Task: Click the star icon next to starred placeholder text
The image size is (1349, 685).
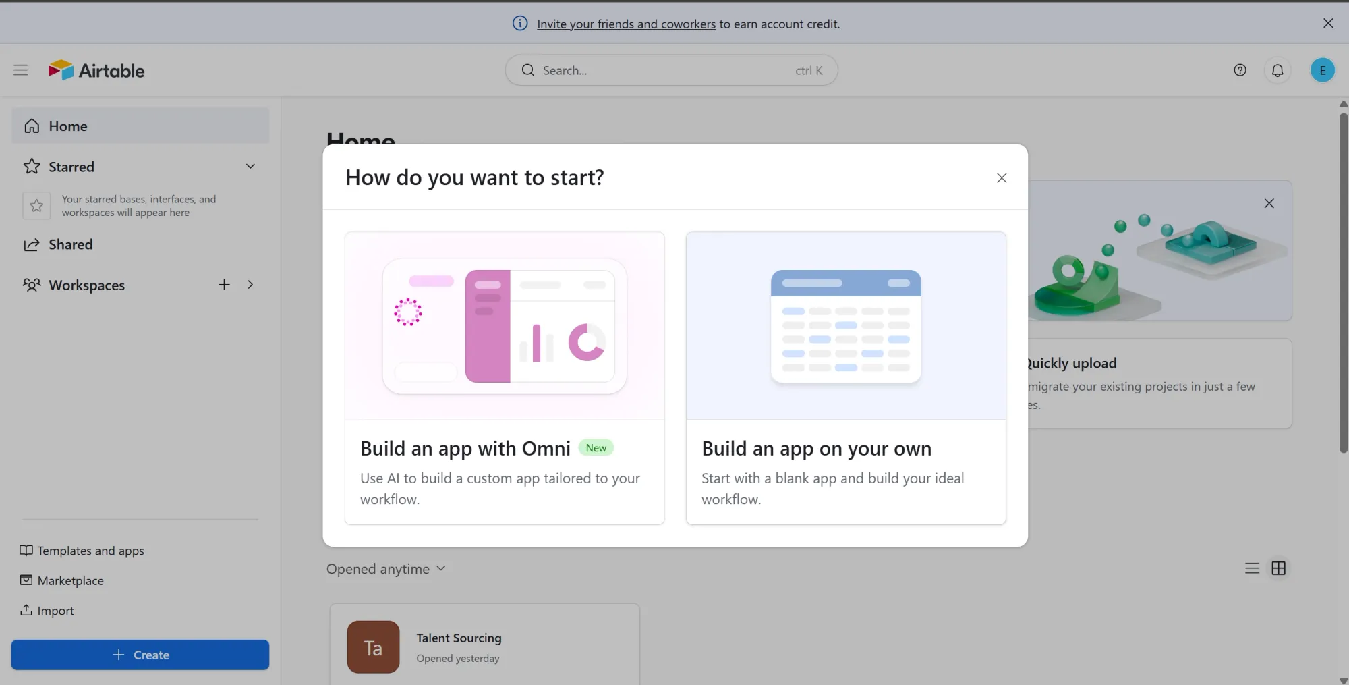Action: point(36,206)
